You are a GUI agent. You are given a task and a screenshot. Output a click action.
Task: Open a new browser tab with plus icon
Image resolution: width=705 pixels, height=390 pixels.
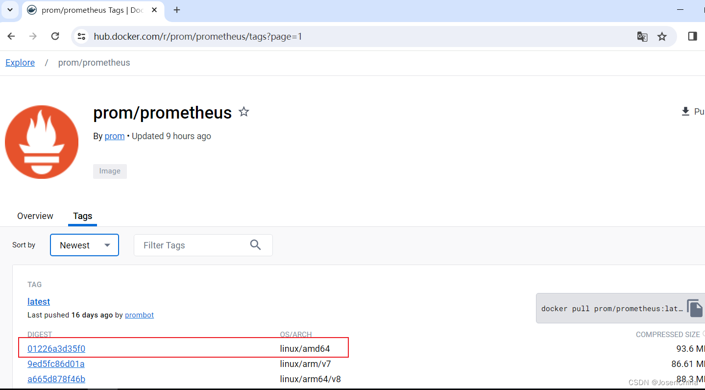(177, 10)
